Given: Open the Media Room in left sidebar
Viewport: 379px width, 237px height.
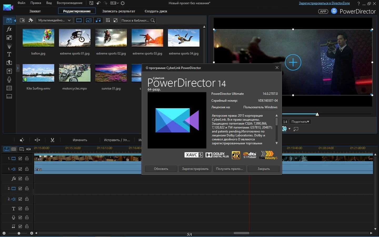Looking at the screenshot, I should (x=9, y=20).
